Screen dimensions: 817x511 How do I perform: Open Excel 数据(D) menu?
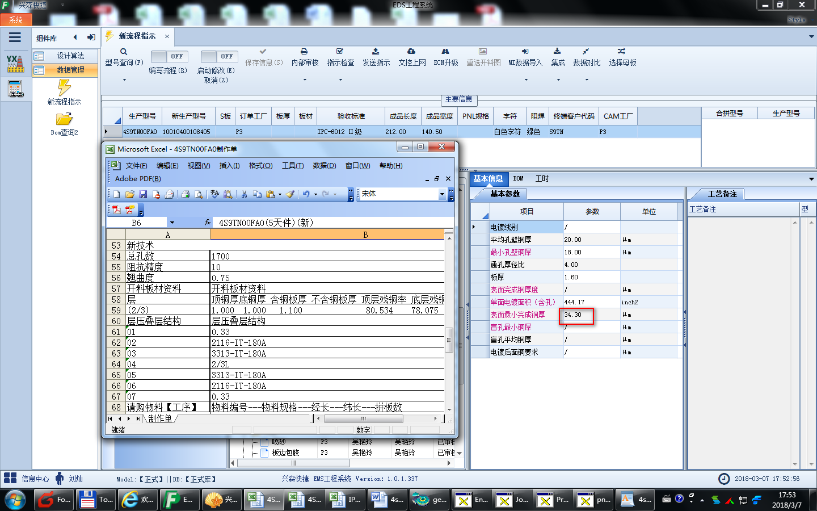click(x=325, y=166)
